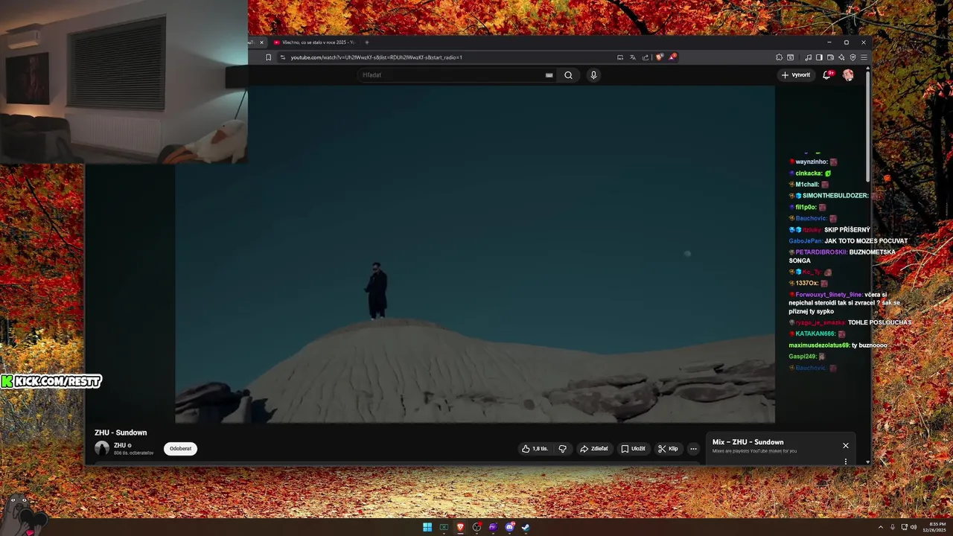Click the 'Mix – ZHU - Sundown' playlist title

(x=748, y=442)
